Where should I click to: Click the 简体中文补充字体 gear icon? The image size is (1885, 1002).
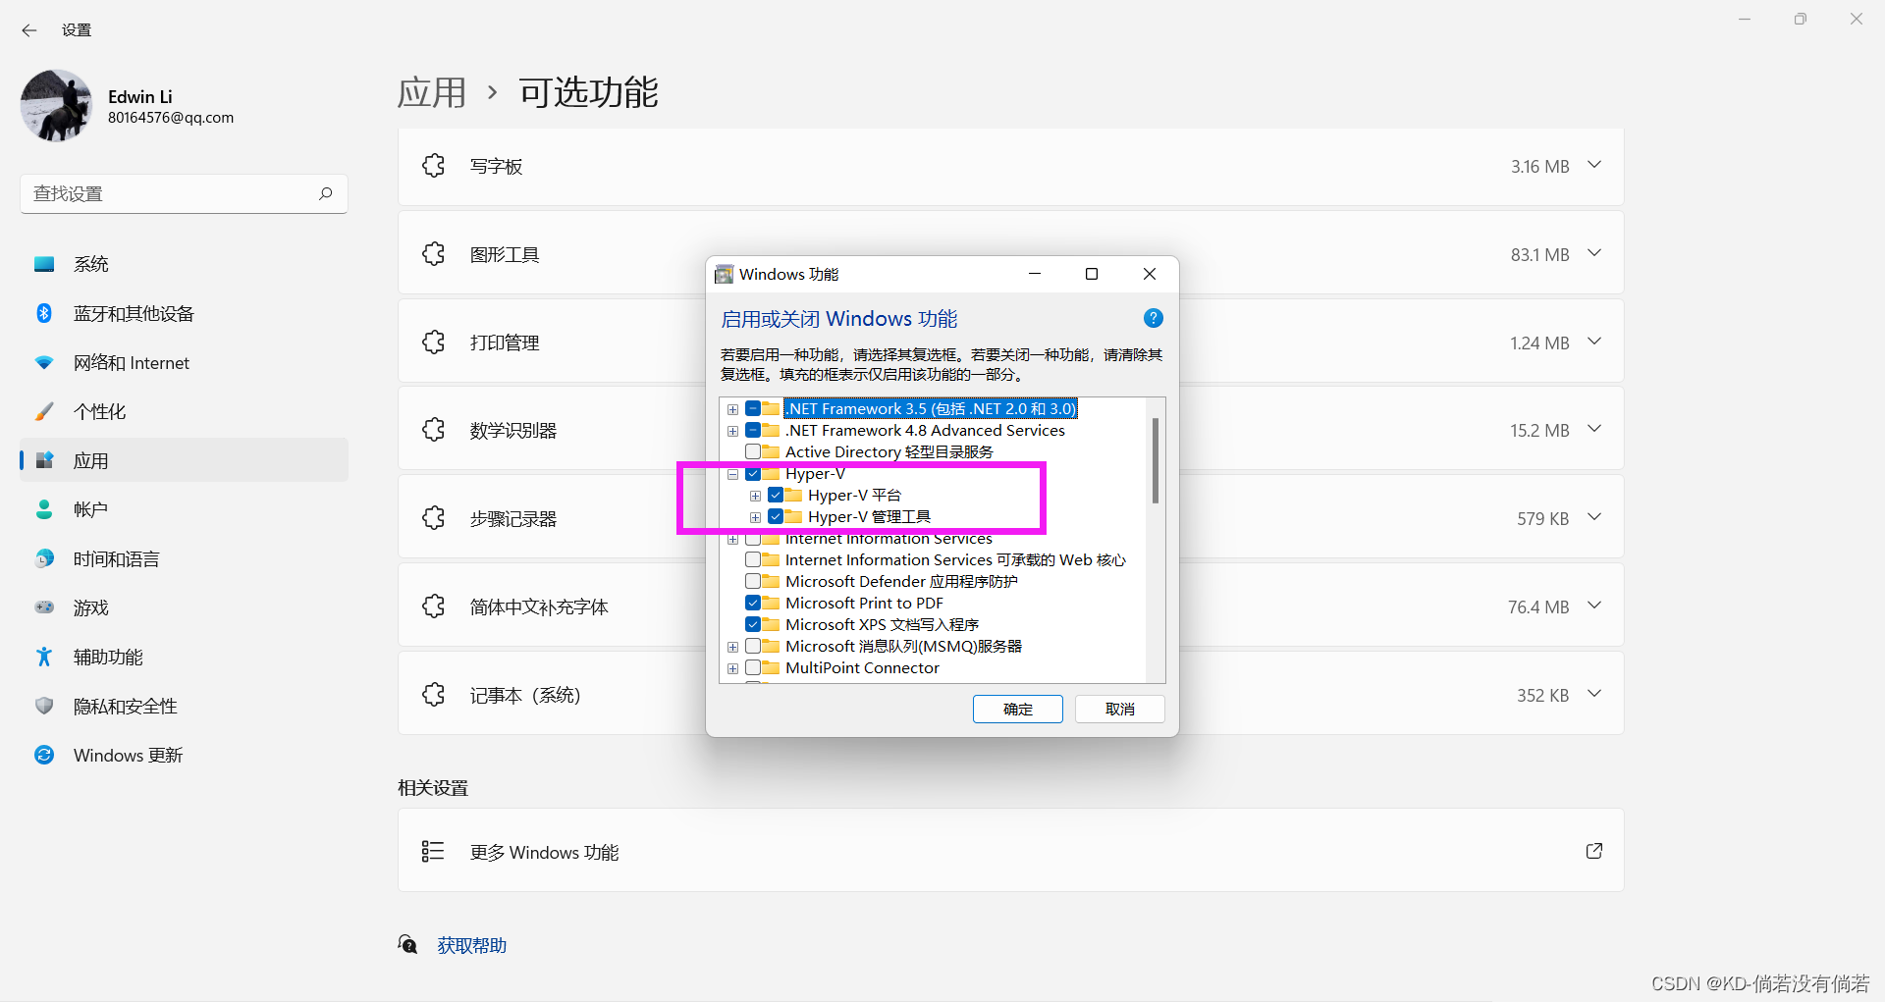[434, 606]
